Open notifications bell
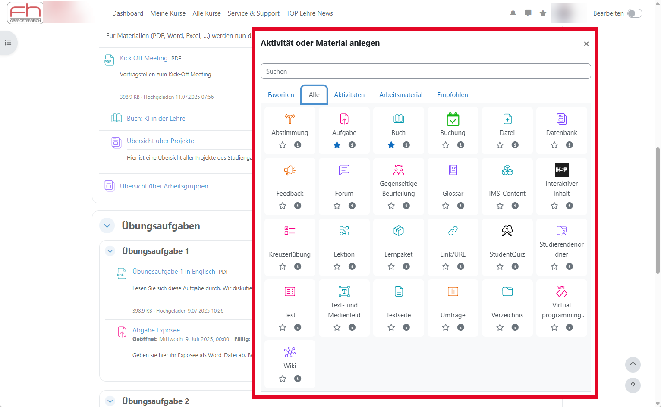This screenshot has height=407, width=661. click(x=513, y=13)
